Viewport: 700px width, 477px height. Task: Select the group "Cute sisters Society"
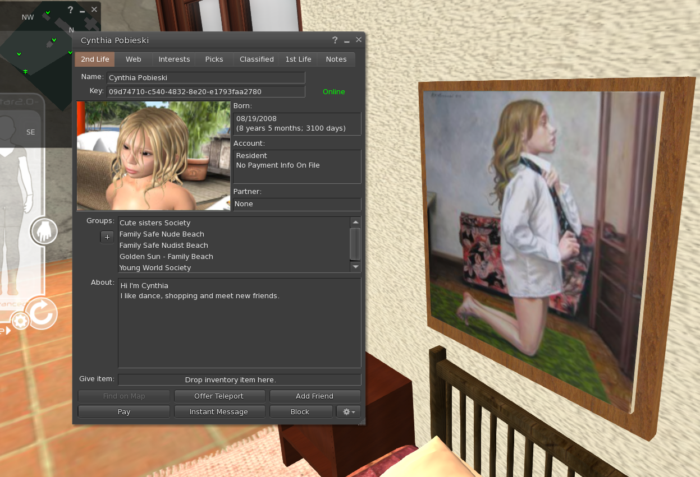pos(155,223)
